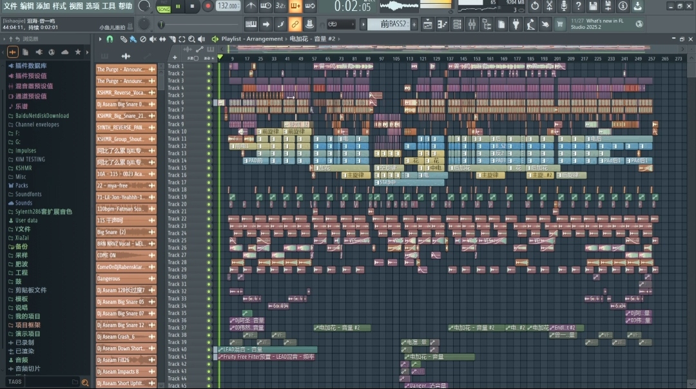Open the mixer window from toolbar
The image size is (696, 389).
(473, 24)
